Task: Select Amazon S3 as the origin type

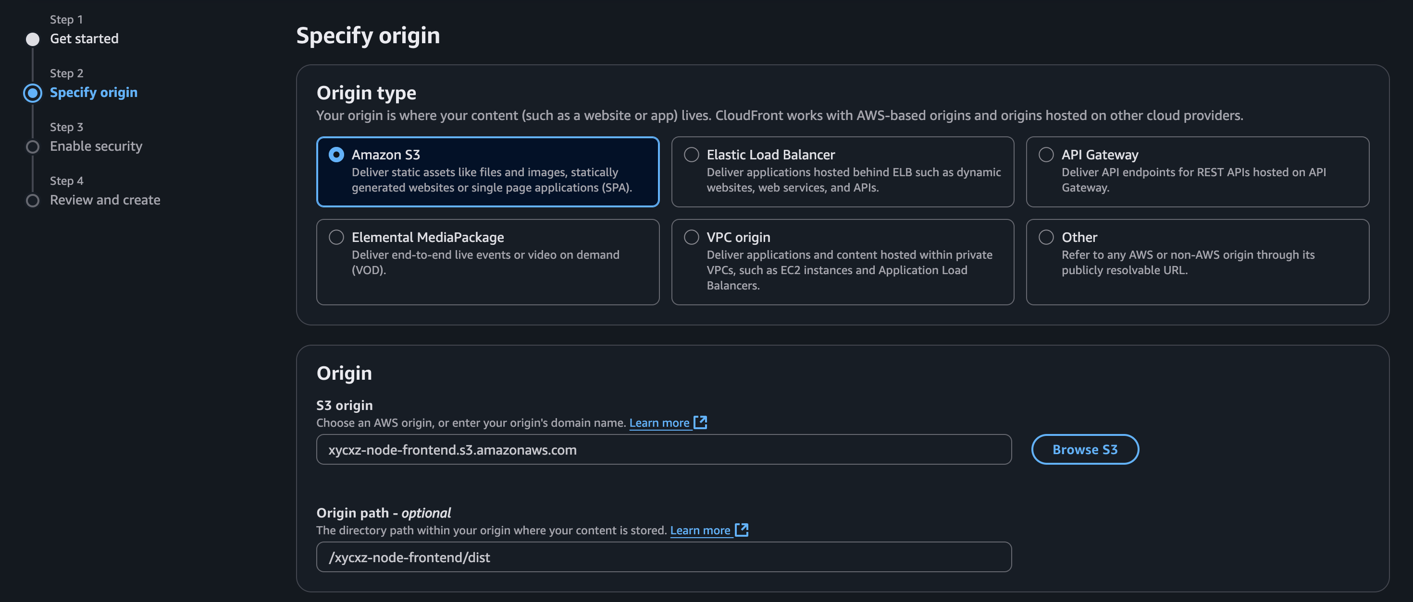Action: pos(336,155)
